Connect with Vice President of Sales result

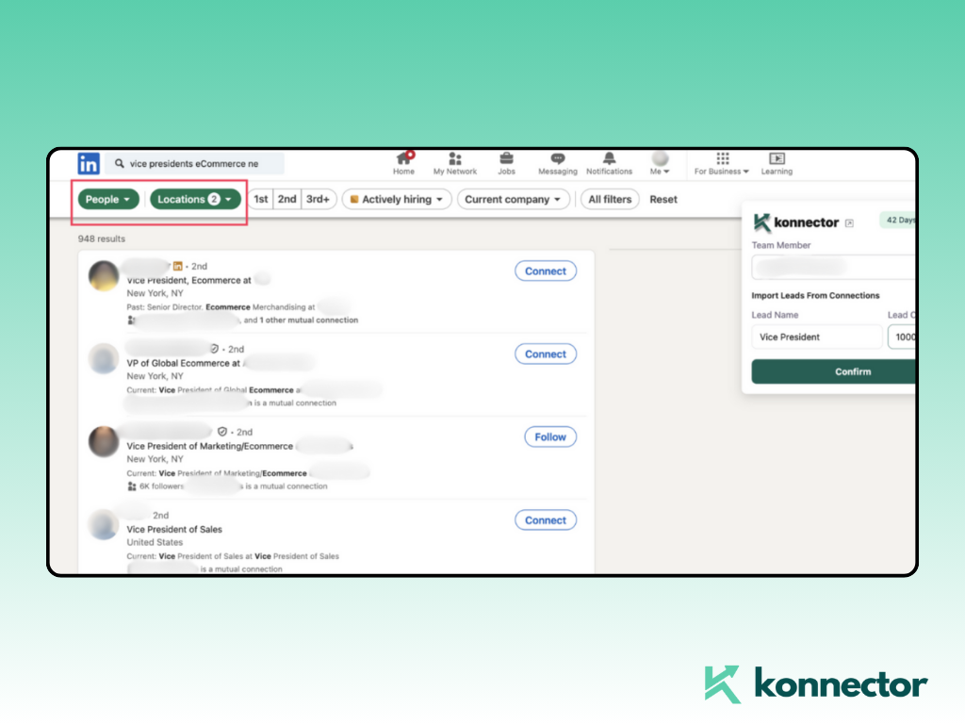point(546,520)
